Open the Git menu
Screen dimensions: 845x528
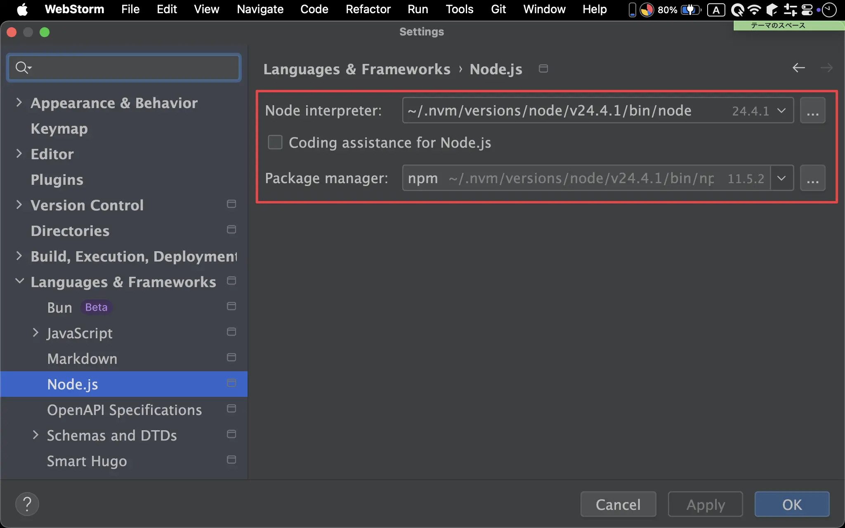[498, 9]
